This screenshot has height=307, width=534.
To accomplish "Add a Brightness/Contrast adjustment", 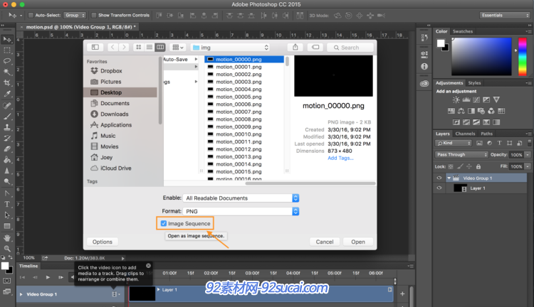I will pos(456,99).
